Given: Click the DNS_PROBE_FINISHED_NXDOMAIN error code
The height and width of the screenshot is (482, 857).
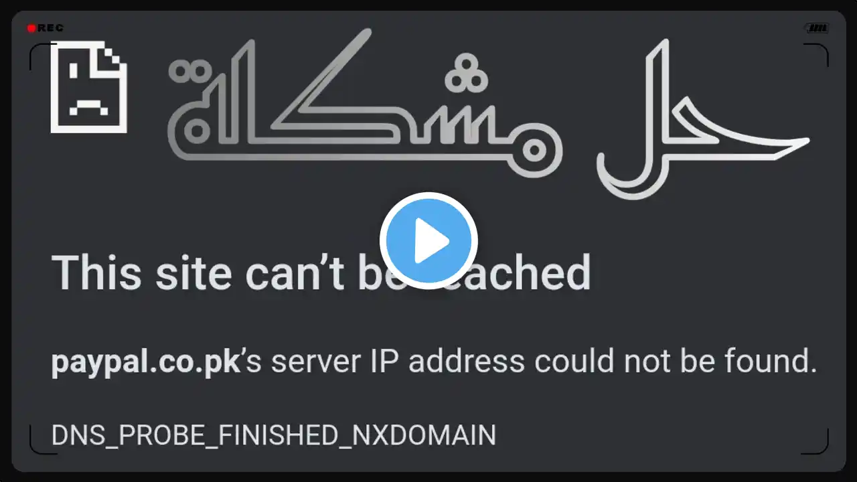Looking at the screenshot, I should point(274,436).
